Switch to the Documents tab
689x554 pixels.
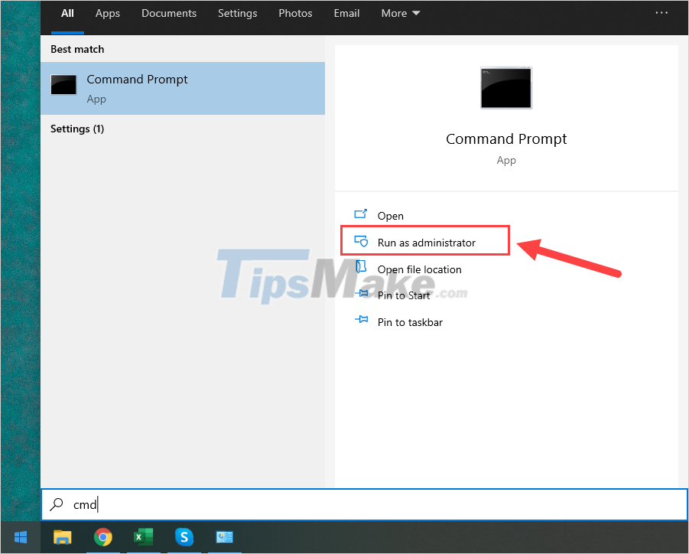[x=169, y=13]
